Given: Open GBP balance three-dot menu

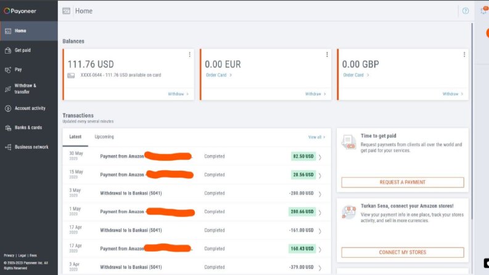Looking at the screenshot, I should [464, 54].
